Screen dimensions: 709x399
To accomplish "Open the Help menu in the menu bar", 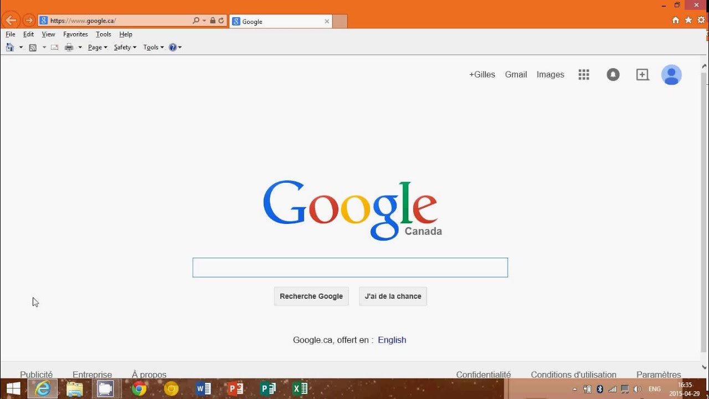I will point(126,34).
